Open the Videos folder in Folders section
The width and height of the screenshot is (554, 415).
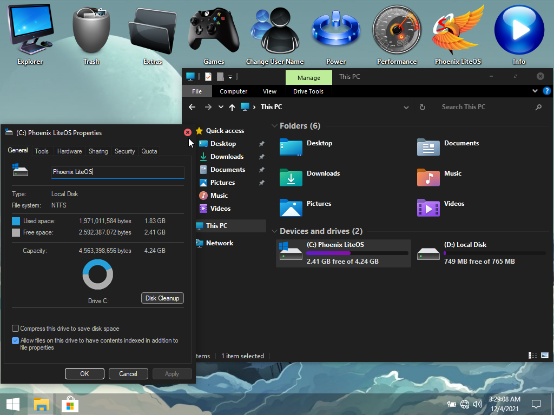[440, 208]
